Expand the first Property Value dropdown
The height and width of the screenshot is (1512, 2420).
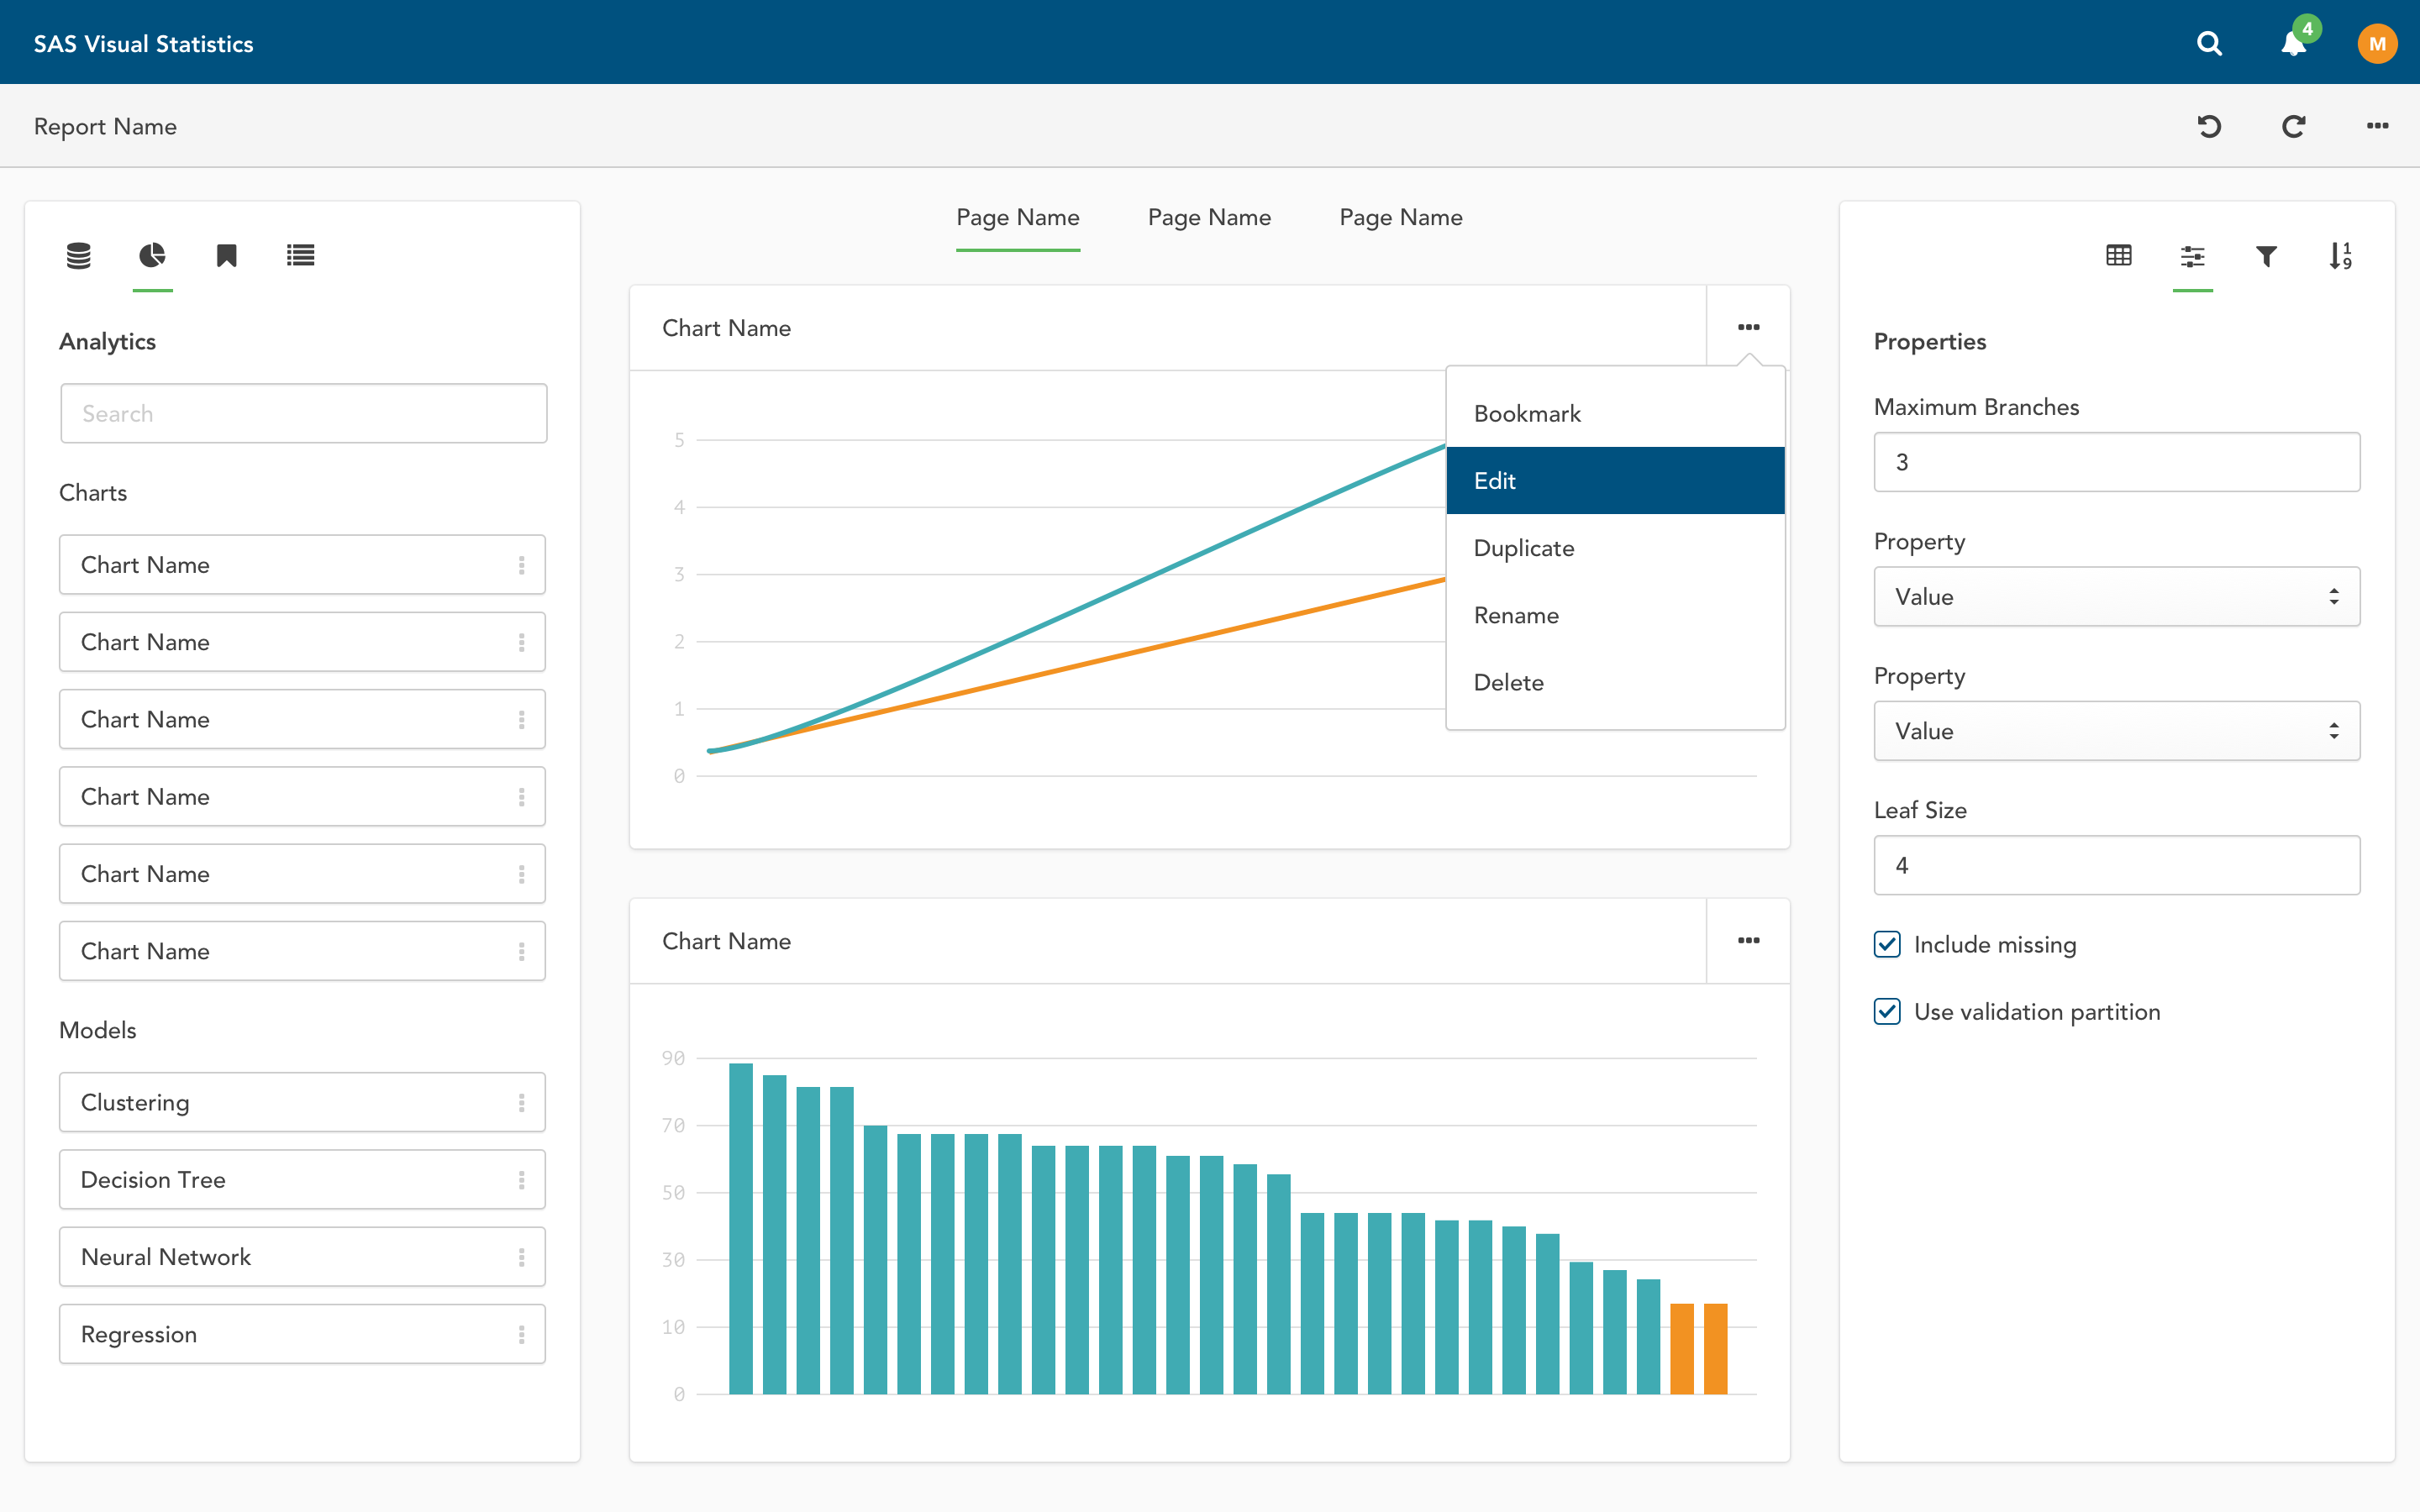[x=2116, y=597]
